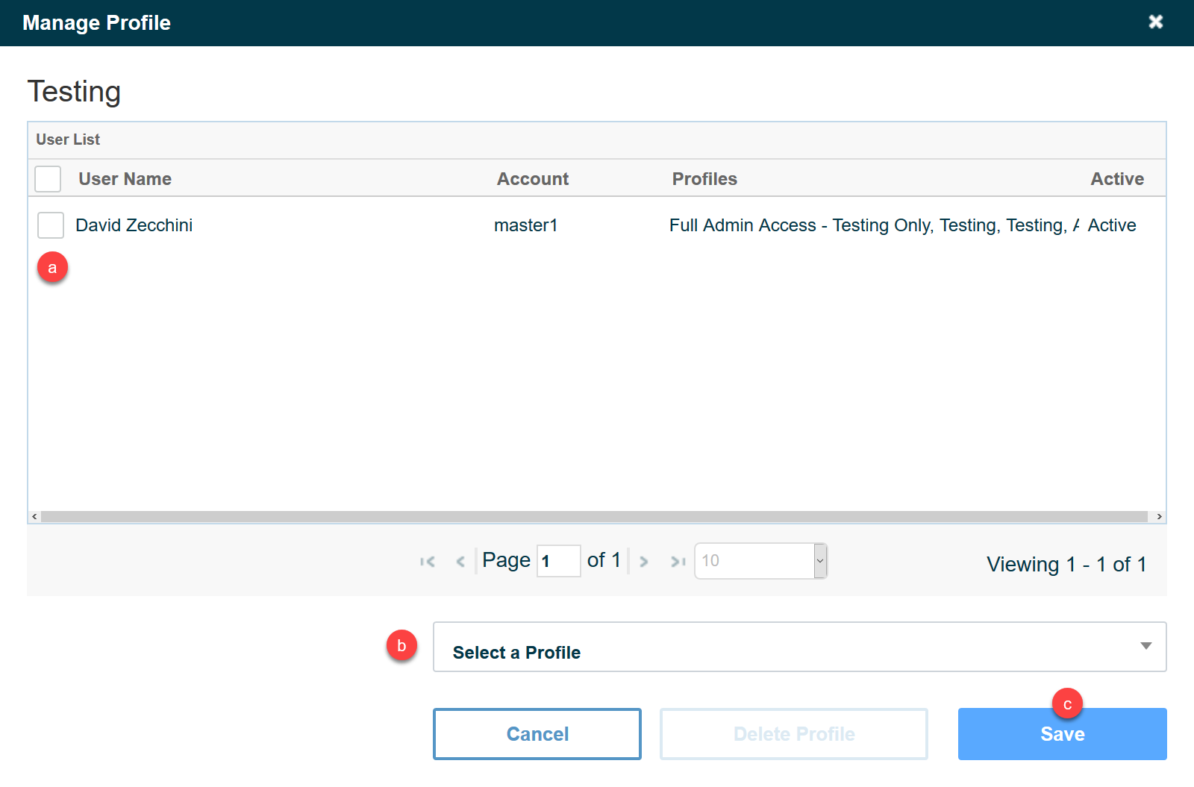Jump to the last page icon
Screen dimensions: 1194x787
677,561
